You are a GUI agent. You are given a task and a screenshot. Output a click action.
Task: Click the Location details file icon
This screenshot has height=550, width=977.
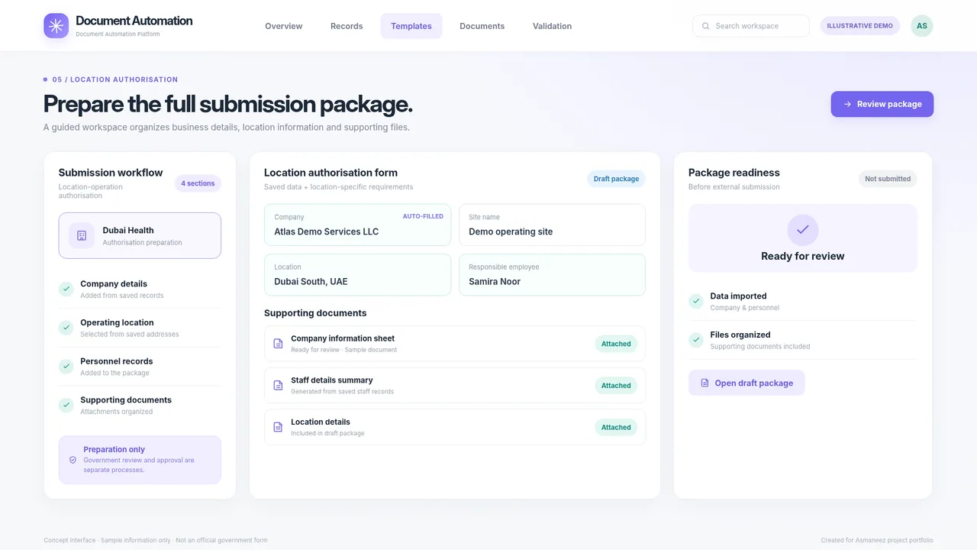(x=278, y=427)
